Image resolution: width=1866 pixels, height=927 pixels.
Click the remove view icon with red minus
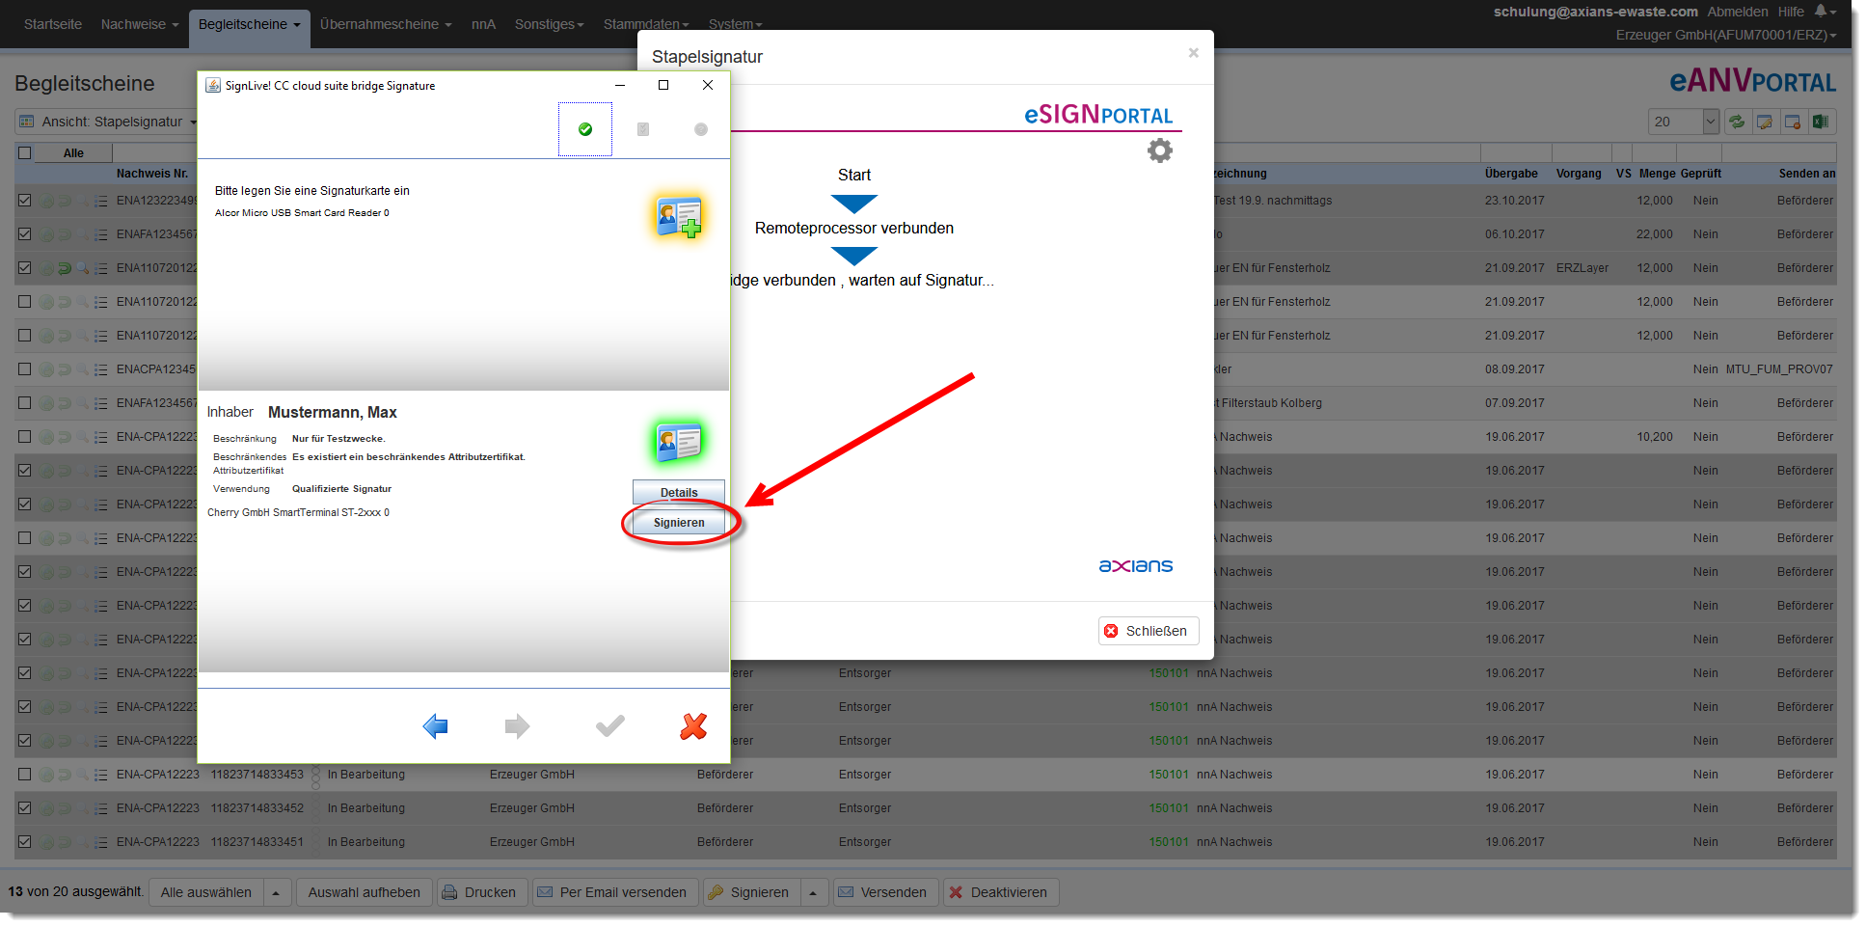click(x=1793, y=122)
